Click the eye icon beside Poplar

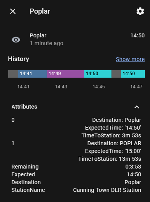coord(16,40)
